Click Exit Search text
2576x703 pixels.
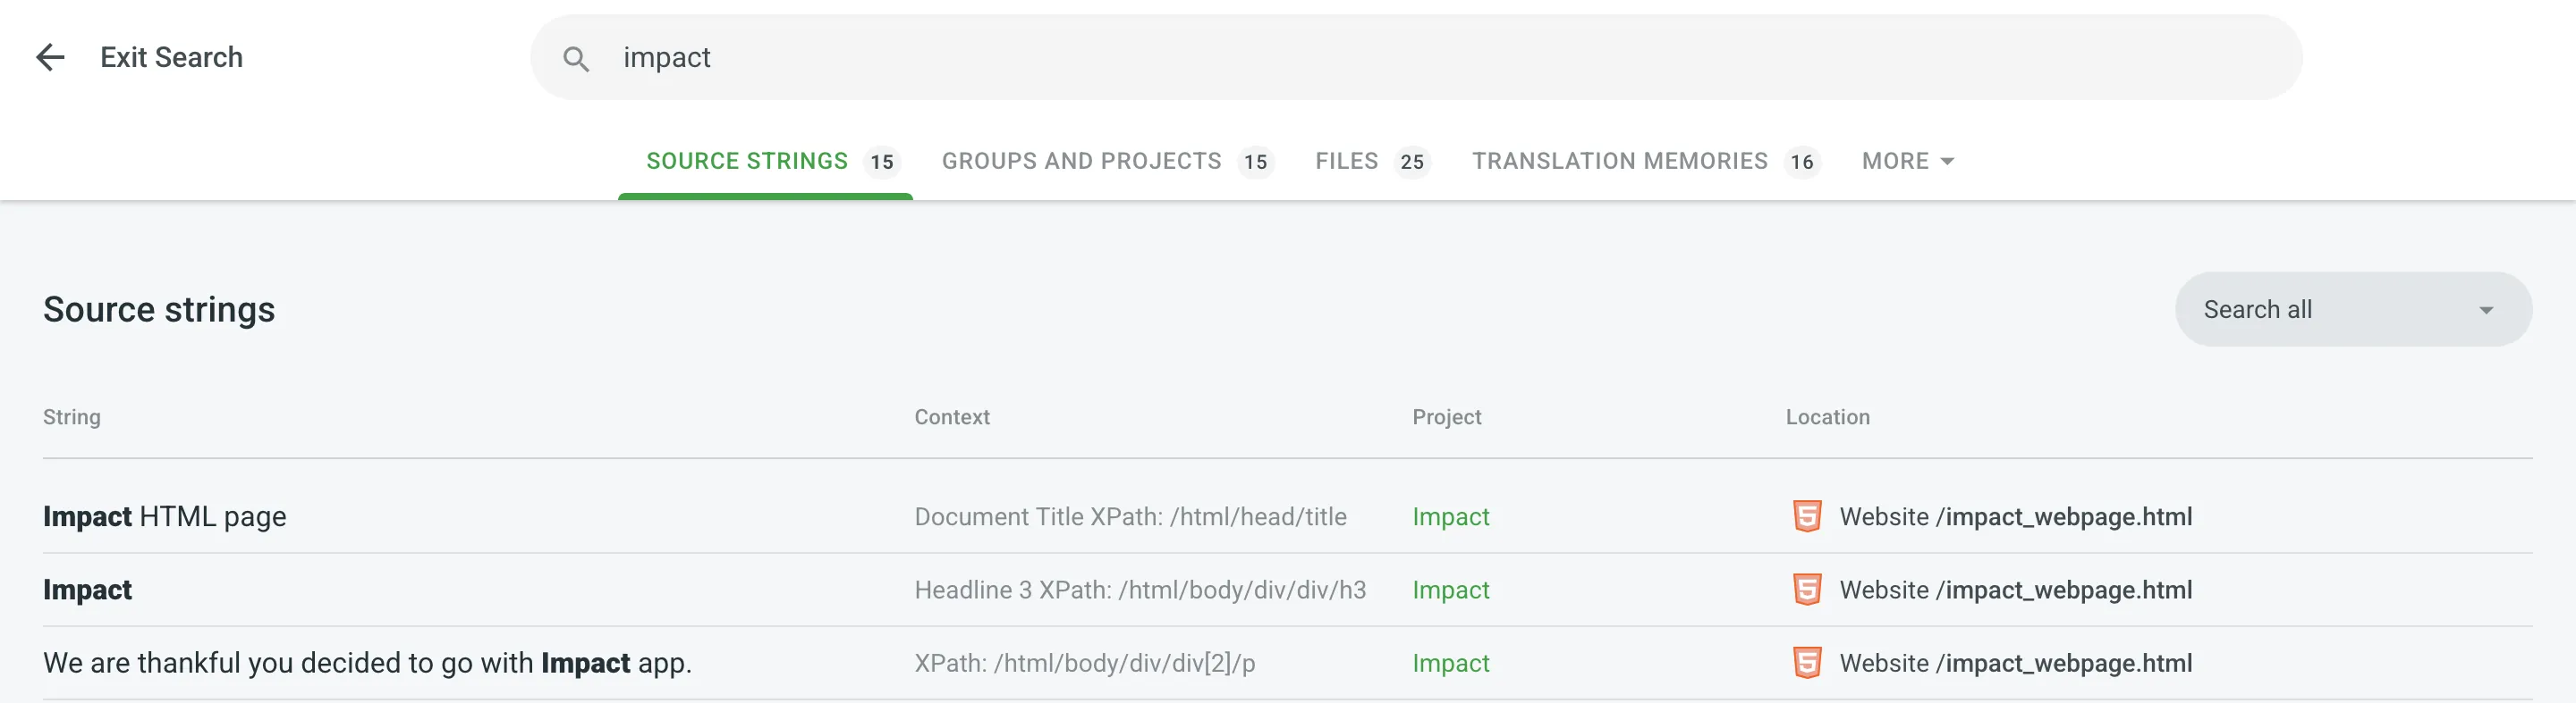171,57
